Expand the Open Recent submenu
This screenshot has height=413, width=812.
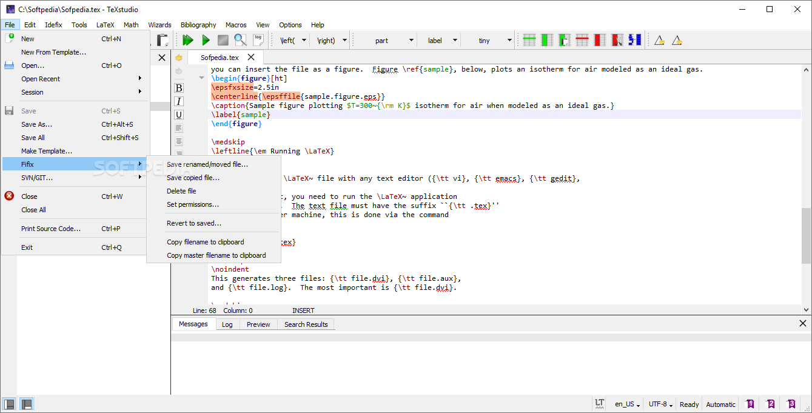[75, 79]
